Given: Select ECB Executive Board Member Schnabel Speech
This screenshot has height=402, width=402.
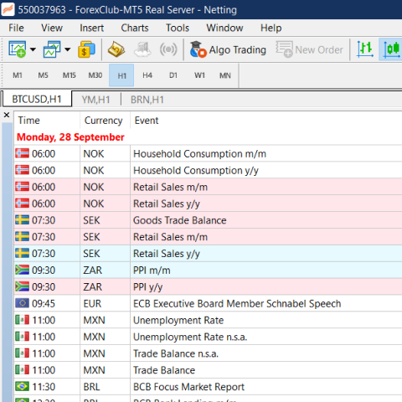Looking at the screenshot, I should click(x=208, y=303).
